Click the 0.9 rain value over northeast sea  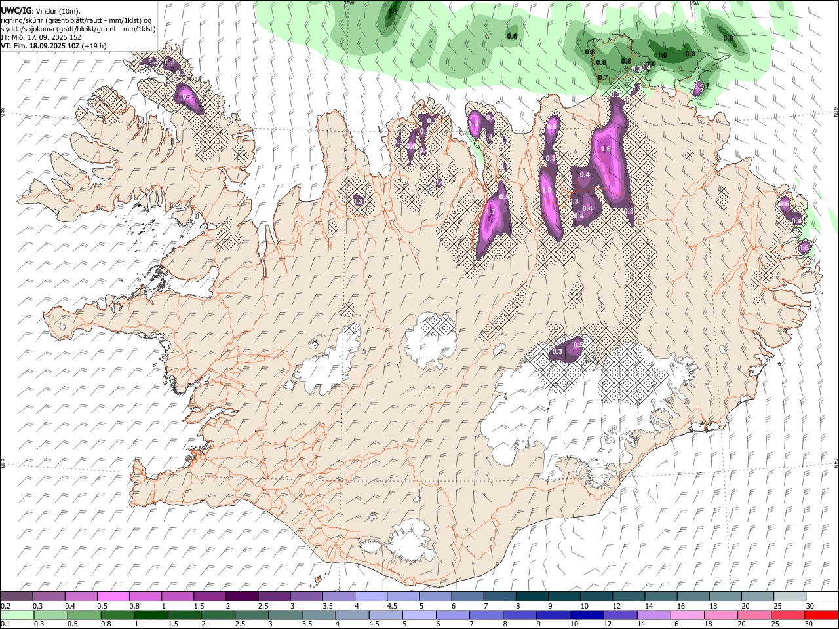click(728, 38)
